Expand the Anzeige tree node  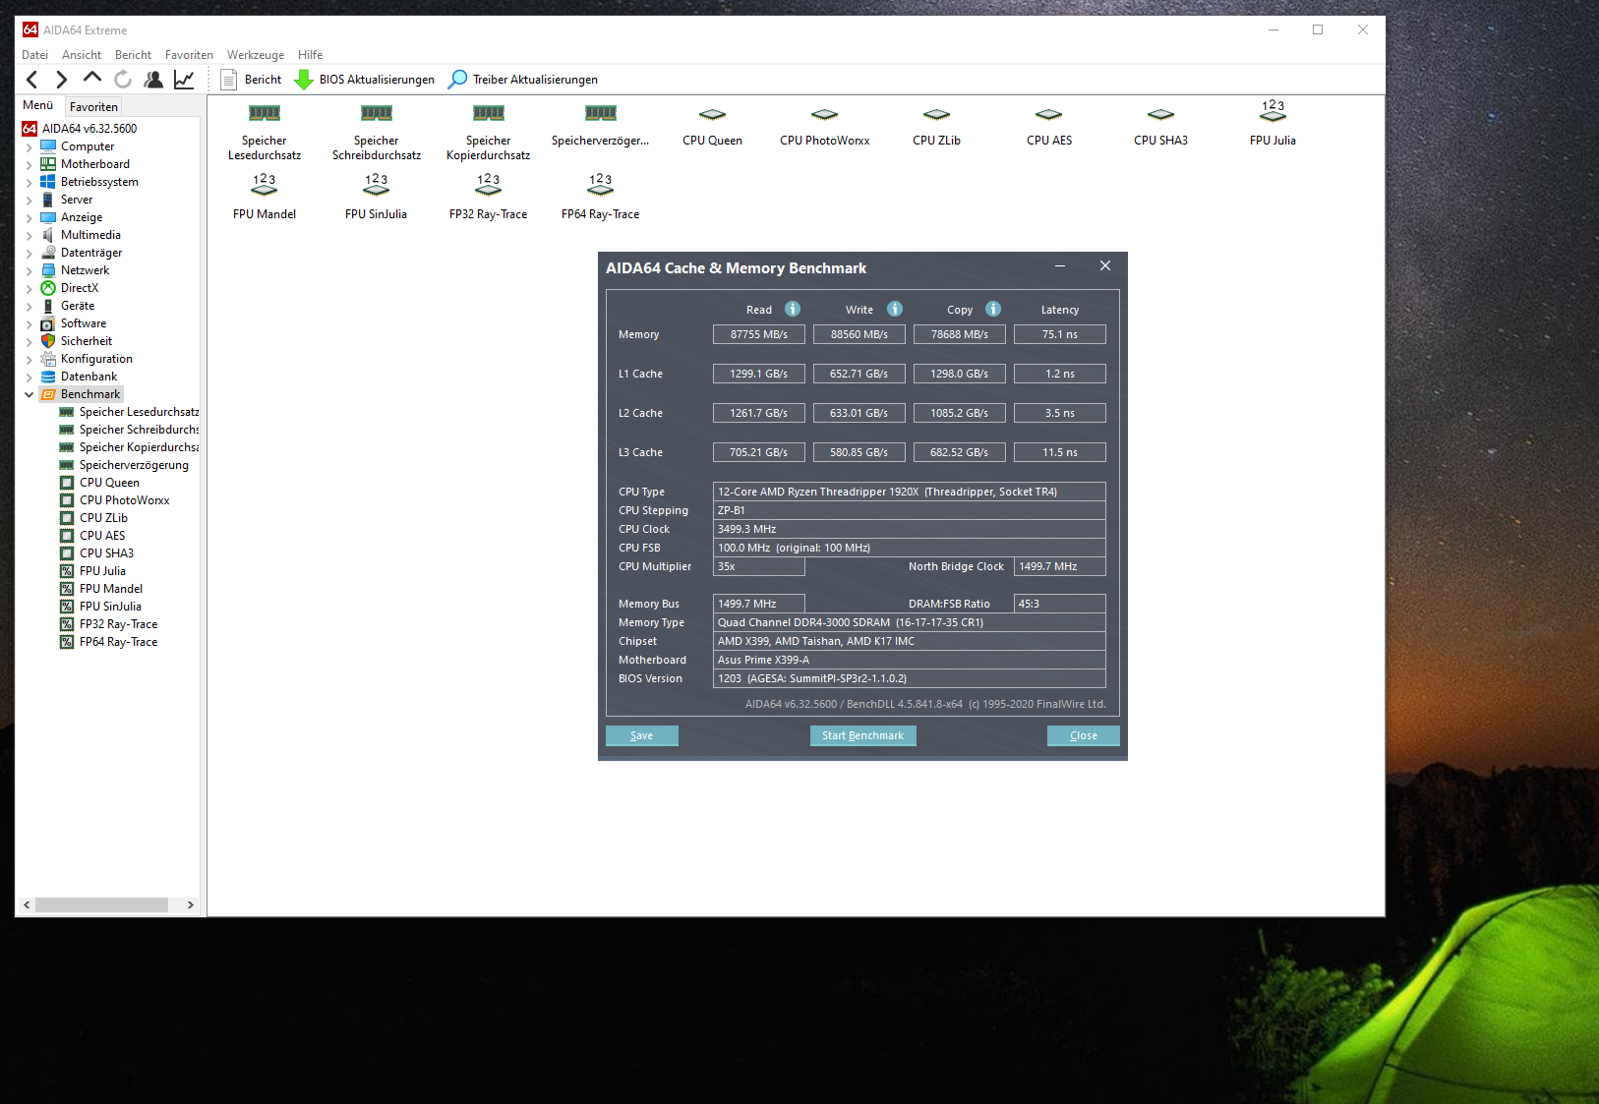pos(30,218)
